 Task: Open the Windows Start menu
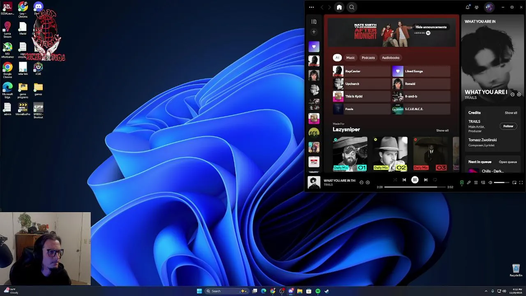click(199, 291)
